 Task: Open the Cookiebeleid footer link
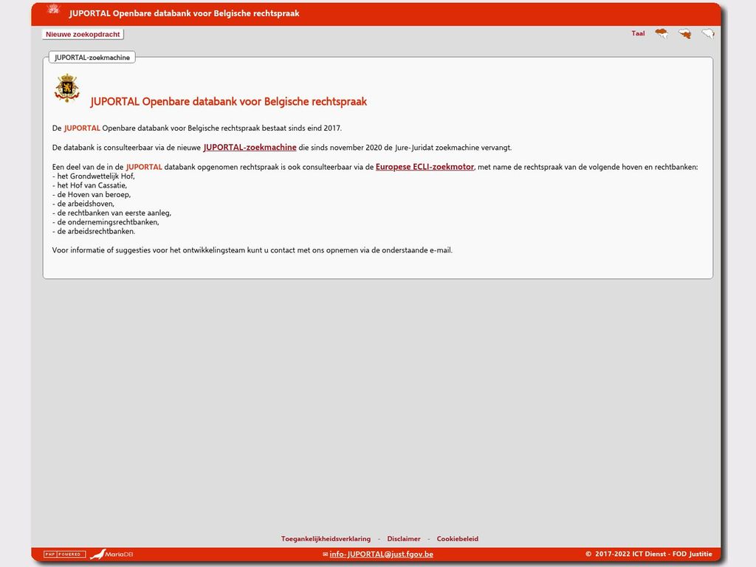(x=458, y=538)
